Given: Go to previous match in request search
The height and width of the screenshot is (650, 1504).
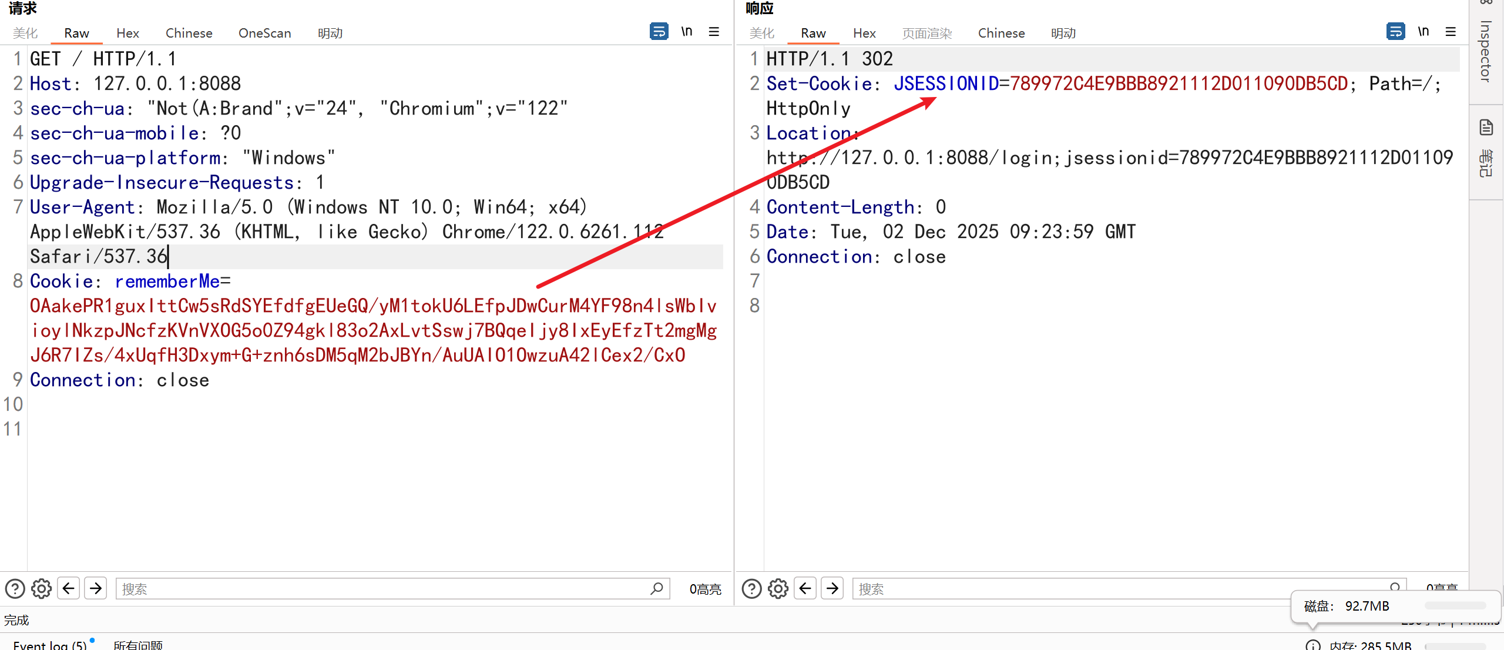Looking at the screenshot, I should pyautogui.click(x=69, y=588).
